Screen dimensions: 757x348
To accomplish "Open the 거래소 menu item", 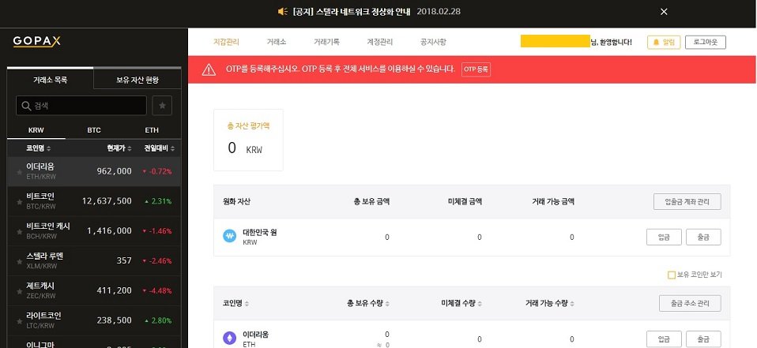I will [x=277, y=41].
